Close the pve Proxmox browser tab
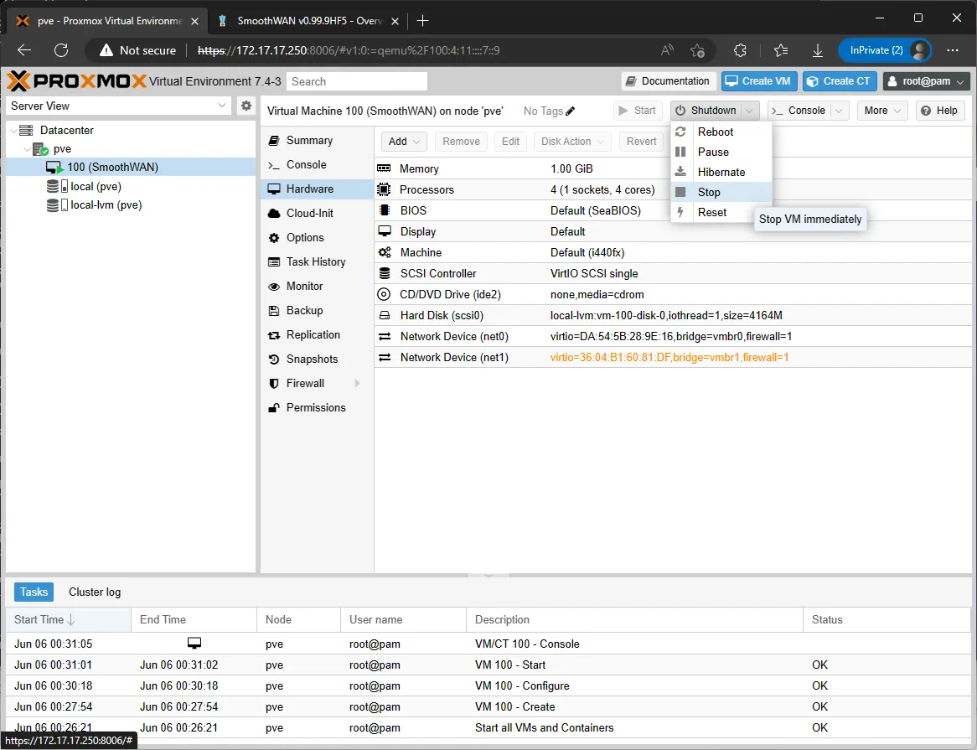 (195, 21)
